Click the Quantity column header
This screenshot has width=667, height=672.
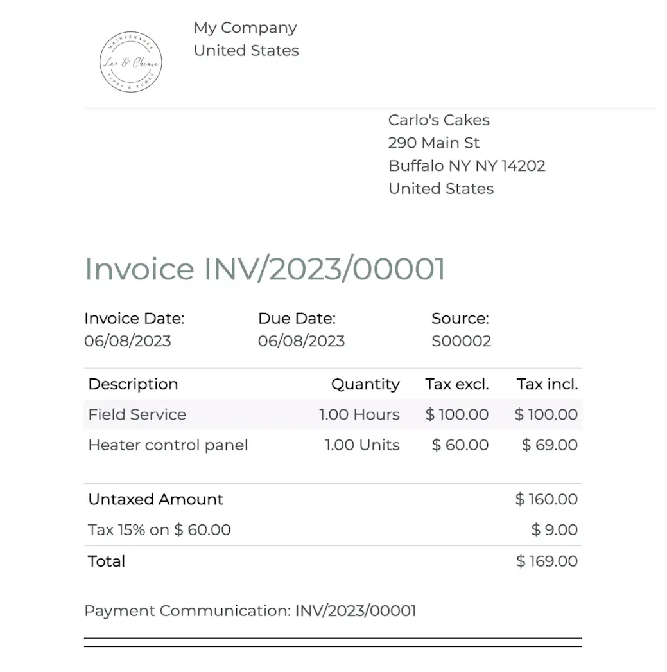(365, 384)
